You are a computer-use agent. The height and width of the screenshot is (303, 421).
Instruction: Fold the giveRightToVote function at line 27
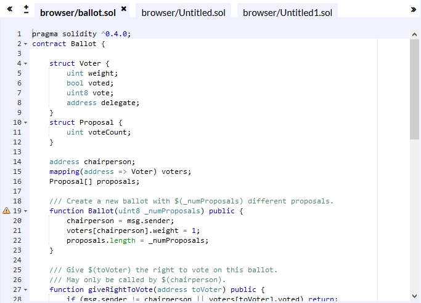tap(25, 290)
